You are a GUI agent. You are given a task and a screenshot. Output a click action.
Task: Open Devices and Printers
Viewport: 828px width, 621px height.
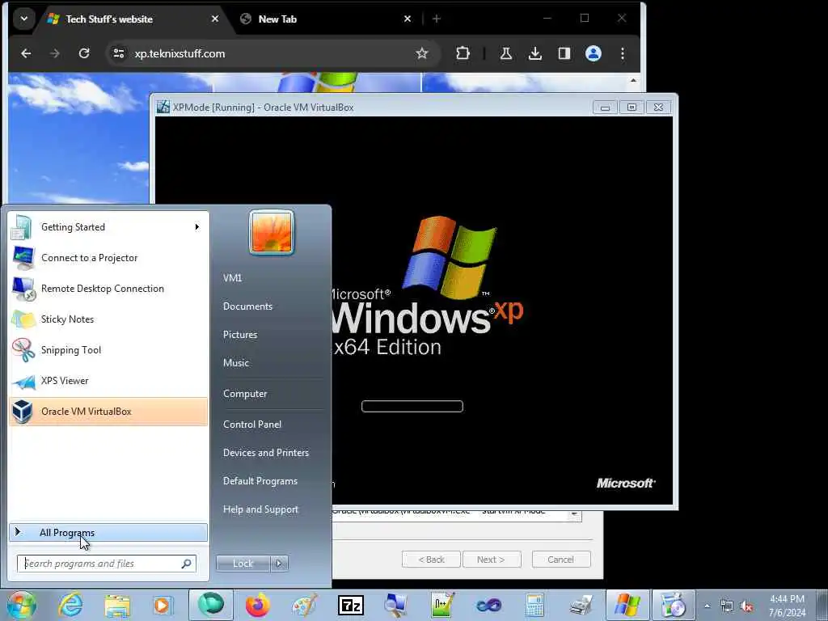point(265,453)
